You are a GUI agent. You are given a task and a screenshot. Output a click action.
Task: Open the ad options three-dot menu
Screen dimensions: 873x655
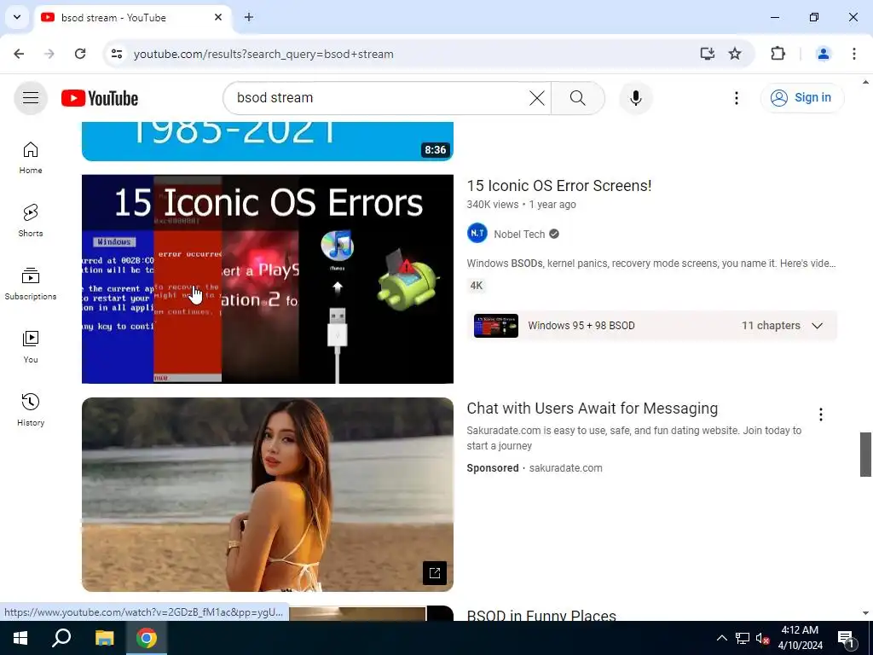(821, 414)
